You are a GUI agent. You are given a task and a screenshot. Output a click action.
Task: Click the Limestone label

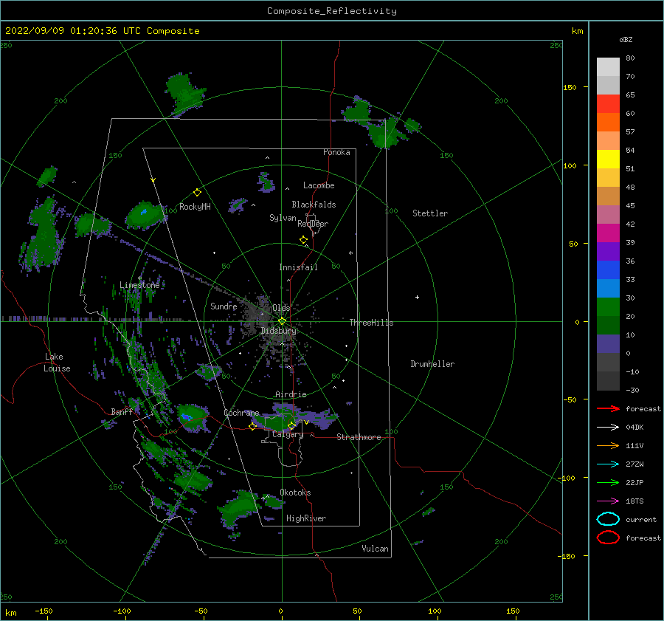click(x=139, y=285)
